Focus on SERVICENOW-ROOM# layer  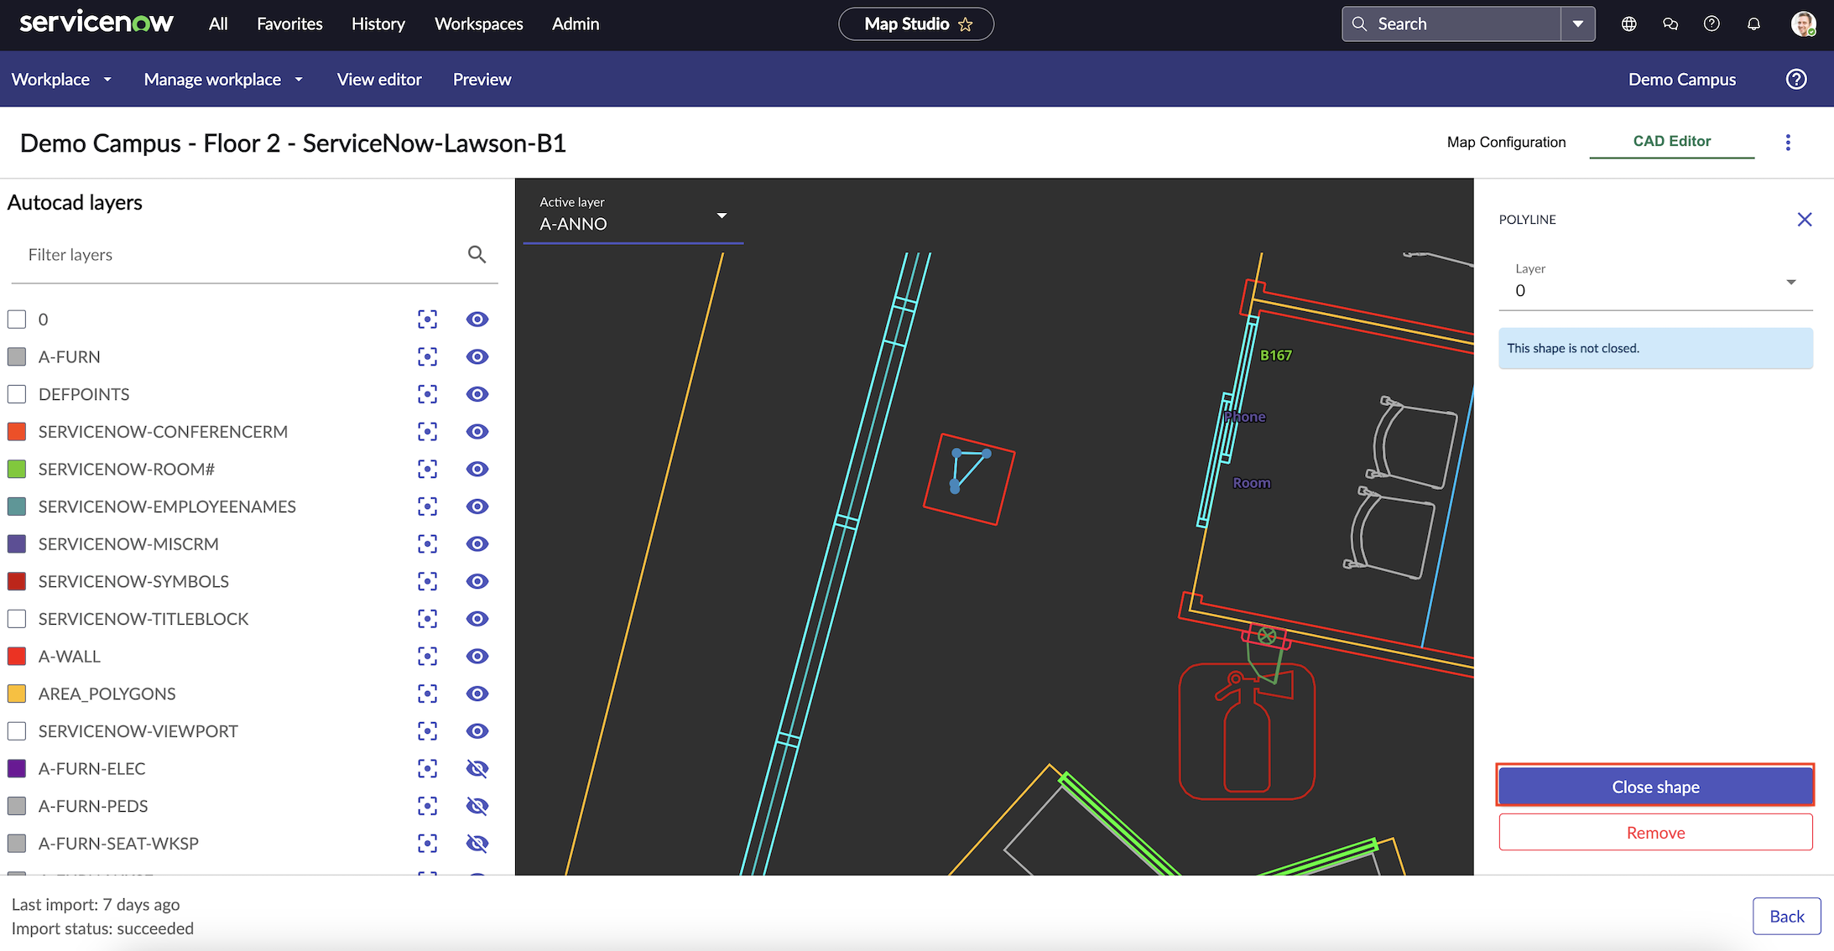click(427, 470)
